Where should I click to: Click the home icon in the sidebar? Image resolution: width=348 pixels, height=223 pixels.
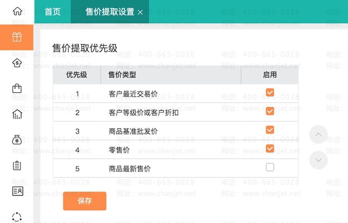pos(17,11)
